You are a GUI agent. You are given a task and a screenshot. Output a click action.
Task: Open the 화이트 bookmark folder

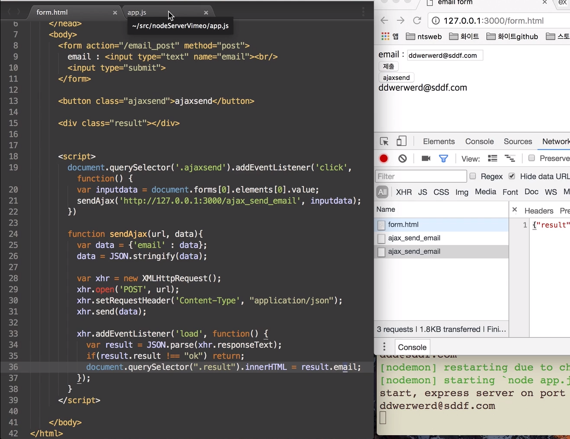tap(464, 36)
